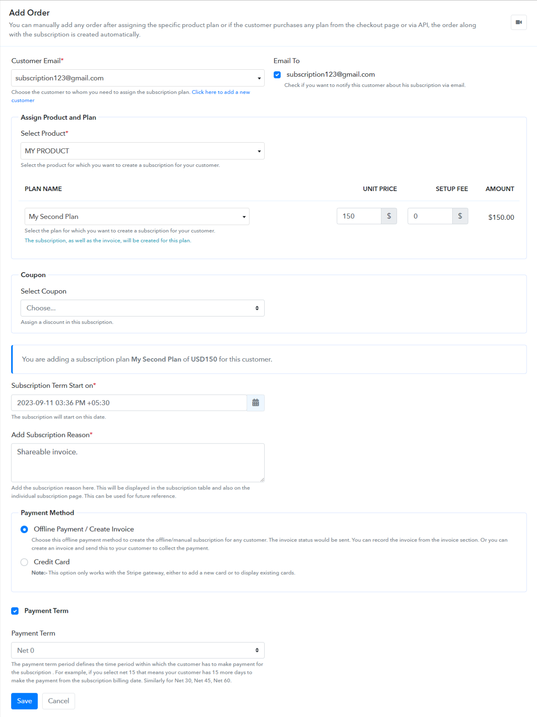
Task: Open the Customer Email dropdown
Action: pos(138,78)
